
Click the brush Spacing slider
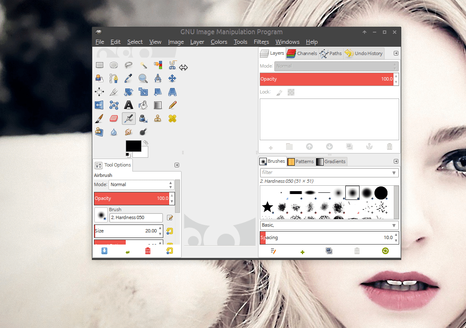tap(327, 238)
